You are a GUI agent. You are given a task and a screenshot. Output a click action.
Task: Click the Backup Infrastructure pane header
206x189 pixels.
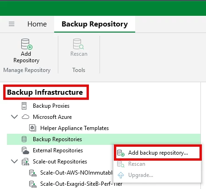tap(45, 92)
